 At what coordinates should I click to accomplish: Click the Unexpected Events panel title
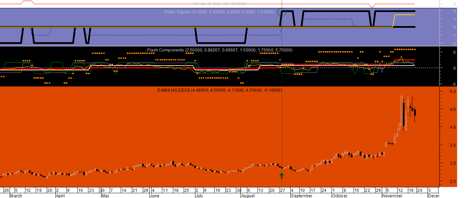220,4
